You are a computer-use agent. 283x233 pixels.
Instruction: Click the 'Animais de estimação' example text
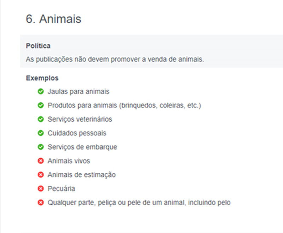(x=81, y=175)
